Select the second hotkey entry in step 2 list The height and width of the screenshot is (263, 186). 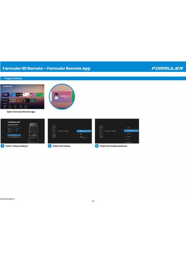[x=83, y=134]
